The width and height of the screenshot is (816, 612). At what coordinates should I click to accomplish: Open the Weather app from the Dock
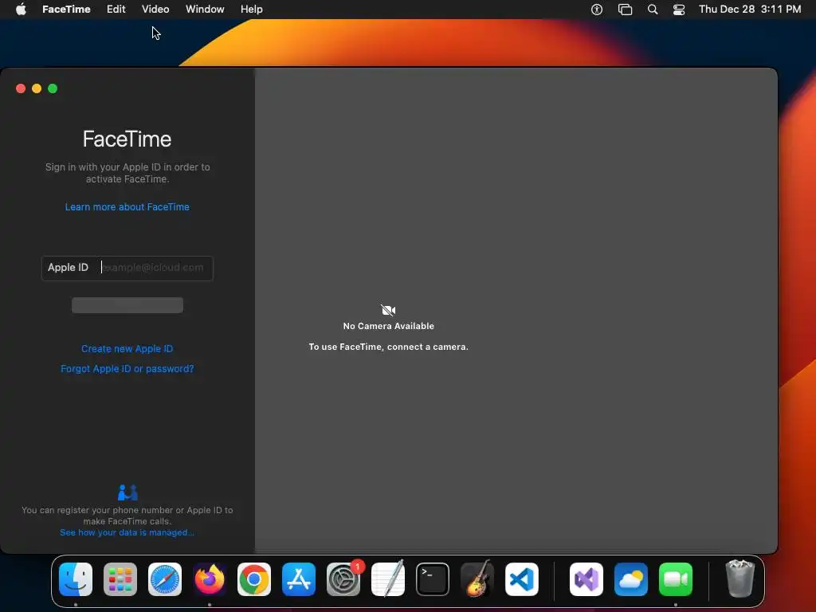pos(631,579)
